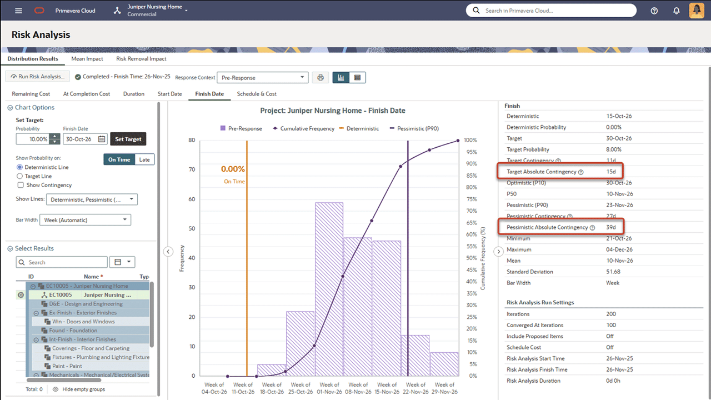Switch to the Mean Impact tab
Image resolution: width=711 pixels, height=400 pixels.
(87, 58)
